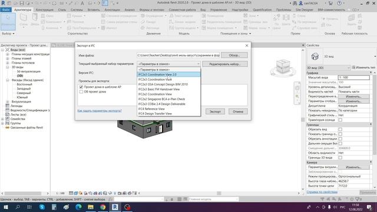Click 'Редактировать набор...' button
The image size is (377, 212).
click(225, 64)
